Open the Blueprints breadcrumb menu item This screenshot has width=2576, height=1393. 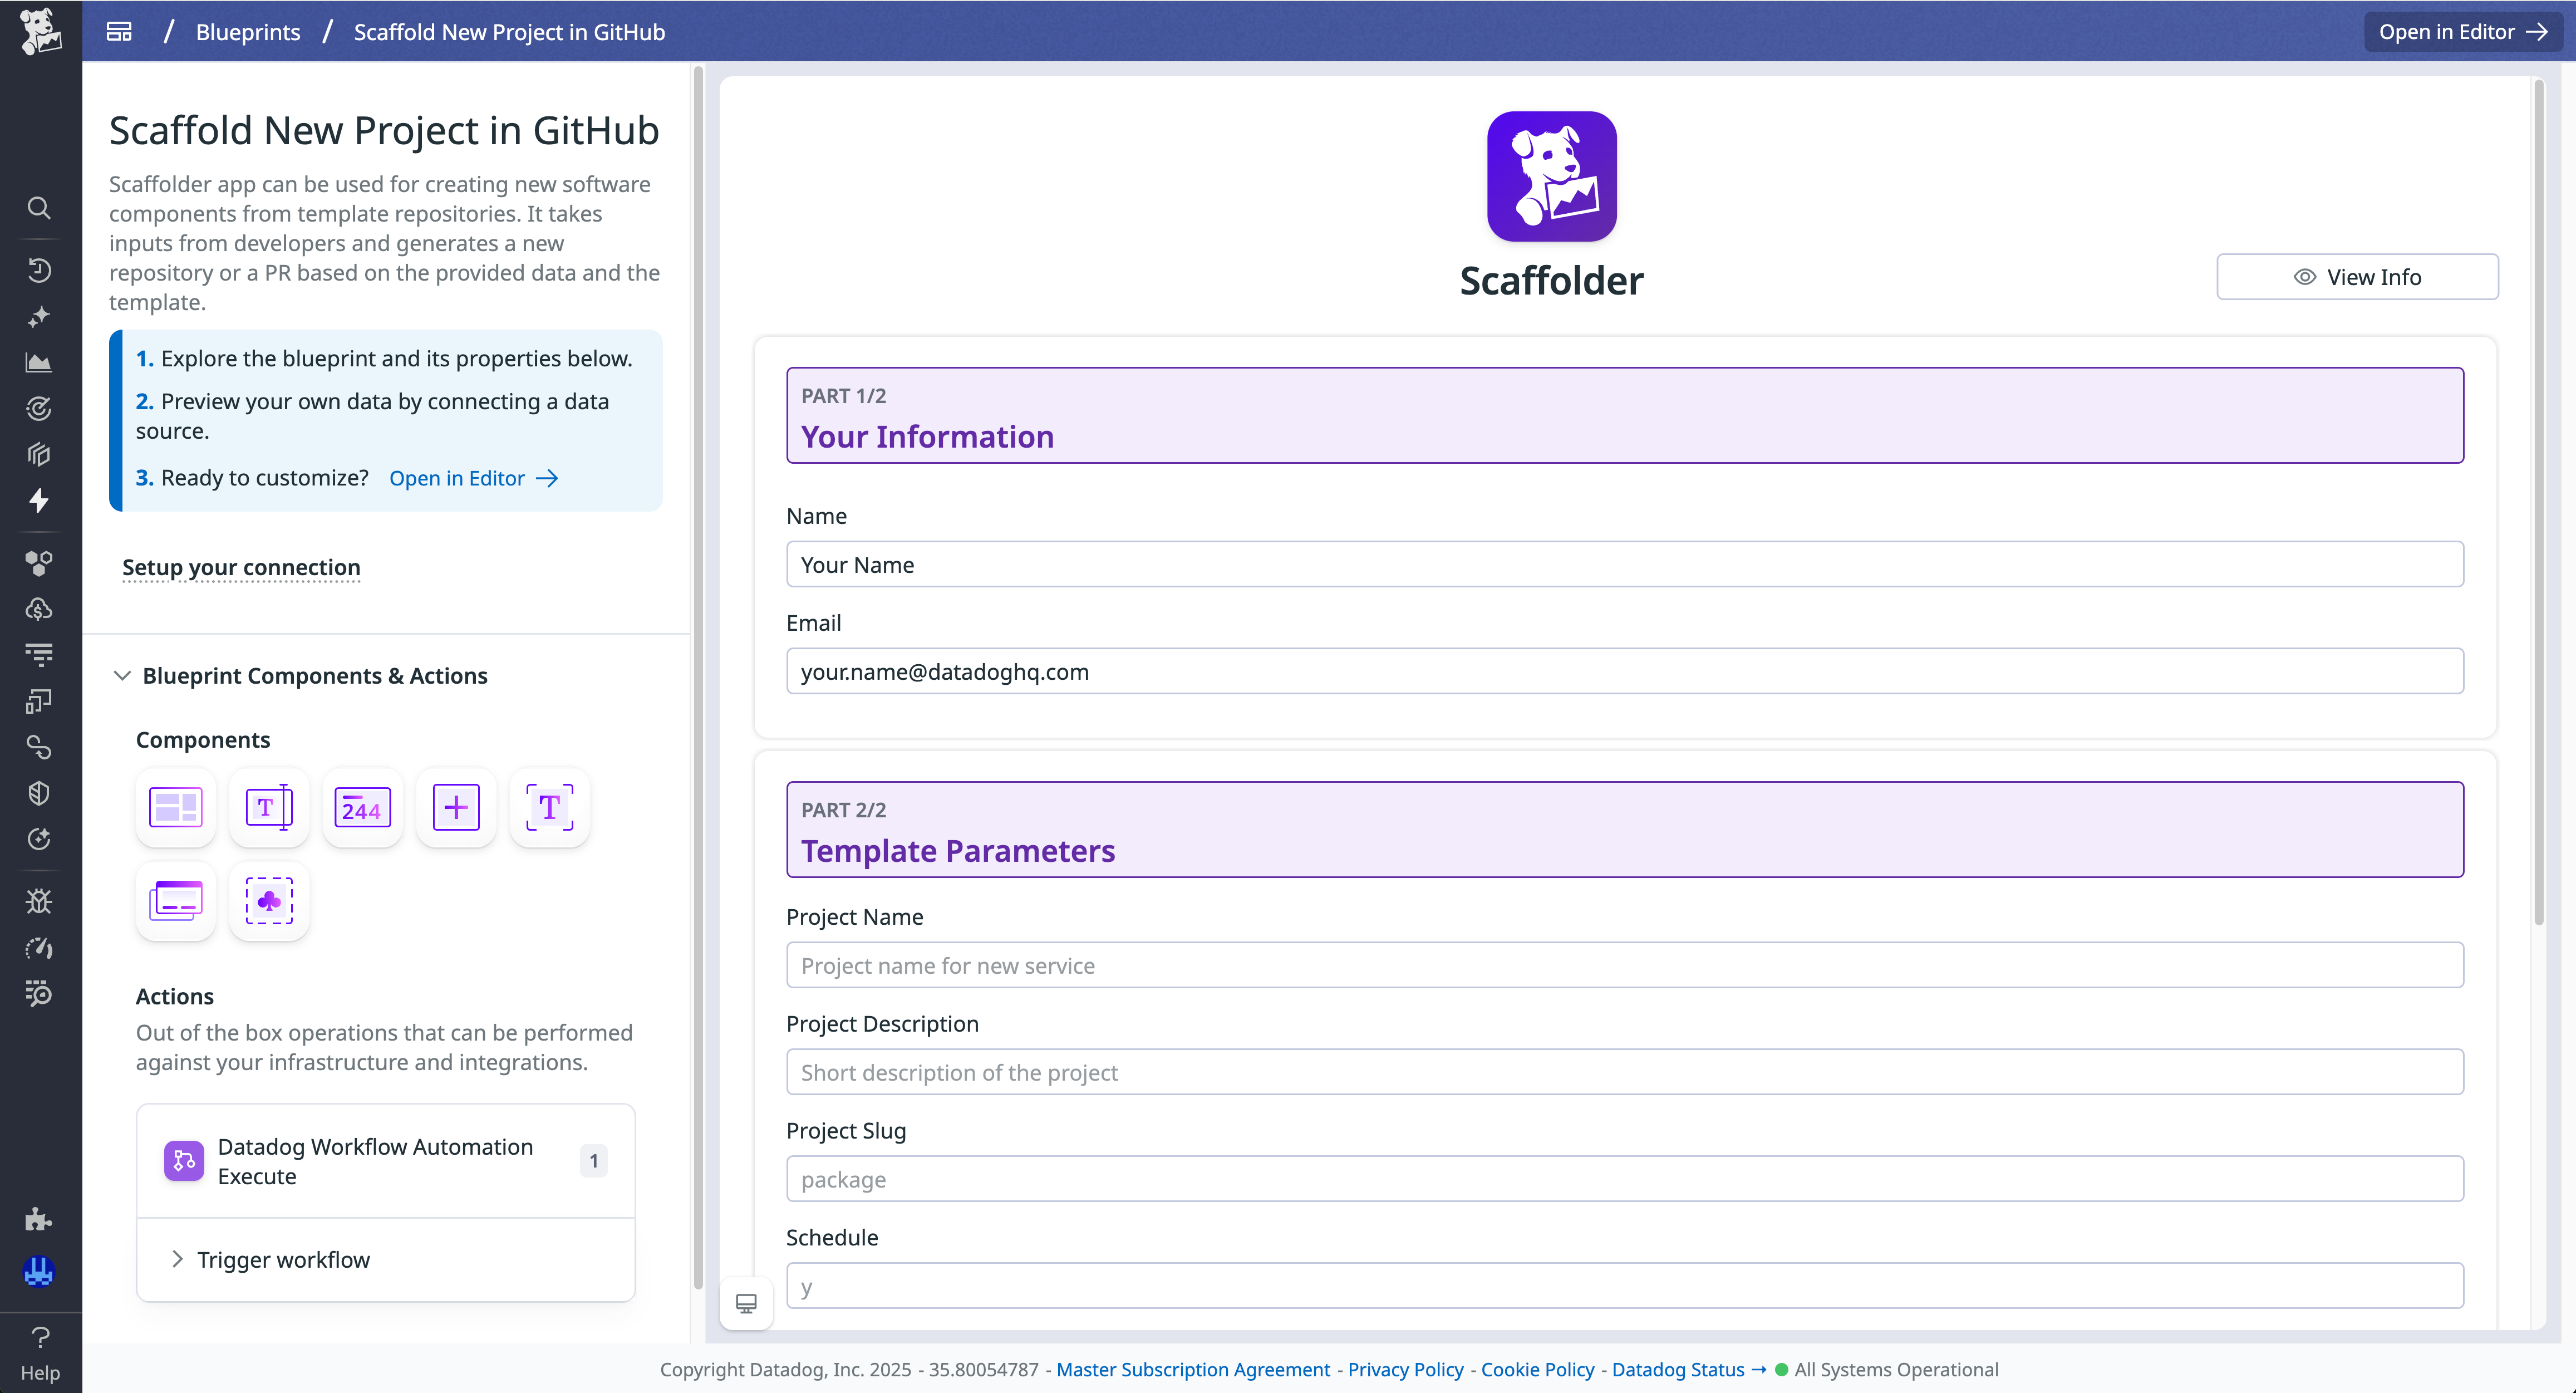[x=247, y=31]
